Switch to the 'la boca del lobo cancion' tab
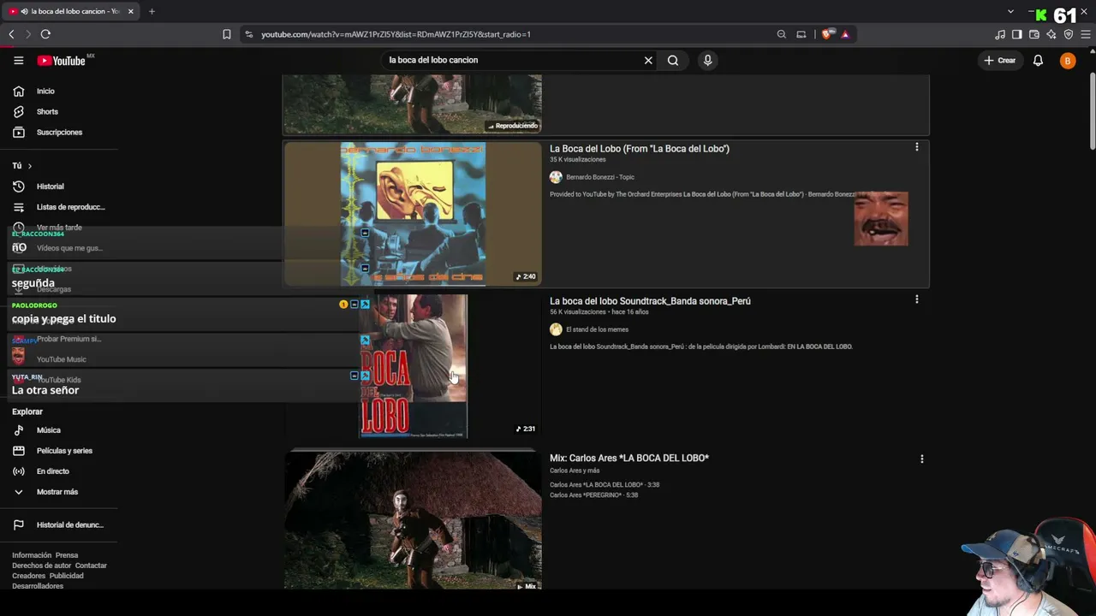This screenshot has height=616, width=1096. tap(73, 11)
